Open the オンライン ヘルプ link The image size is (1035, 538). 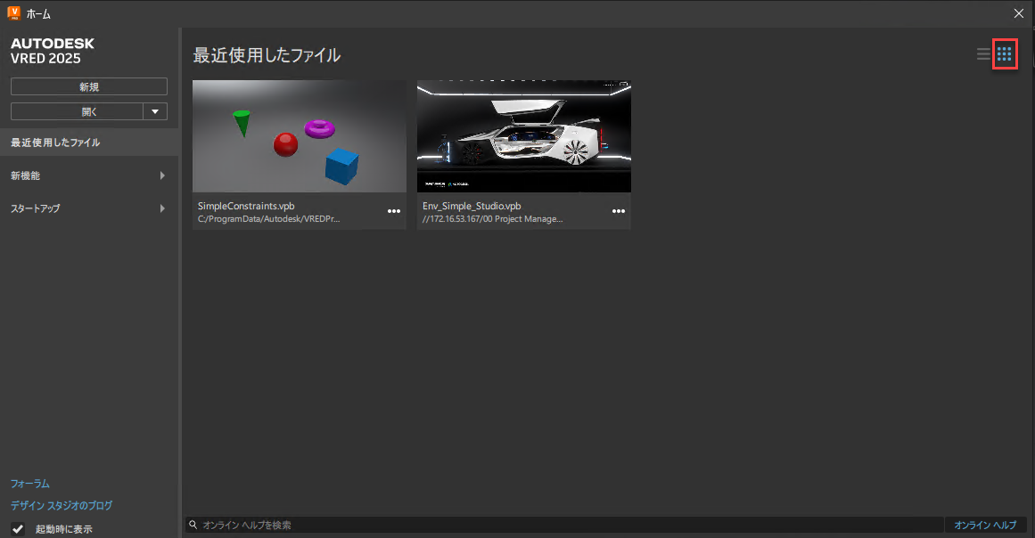(x=986, y=525)
